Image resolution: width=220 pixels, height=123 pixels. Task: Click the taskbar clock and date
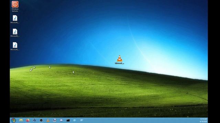pos(203,120)
